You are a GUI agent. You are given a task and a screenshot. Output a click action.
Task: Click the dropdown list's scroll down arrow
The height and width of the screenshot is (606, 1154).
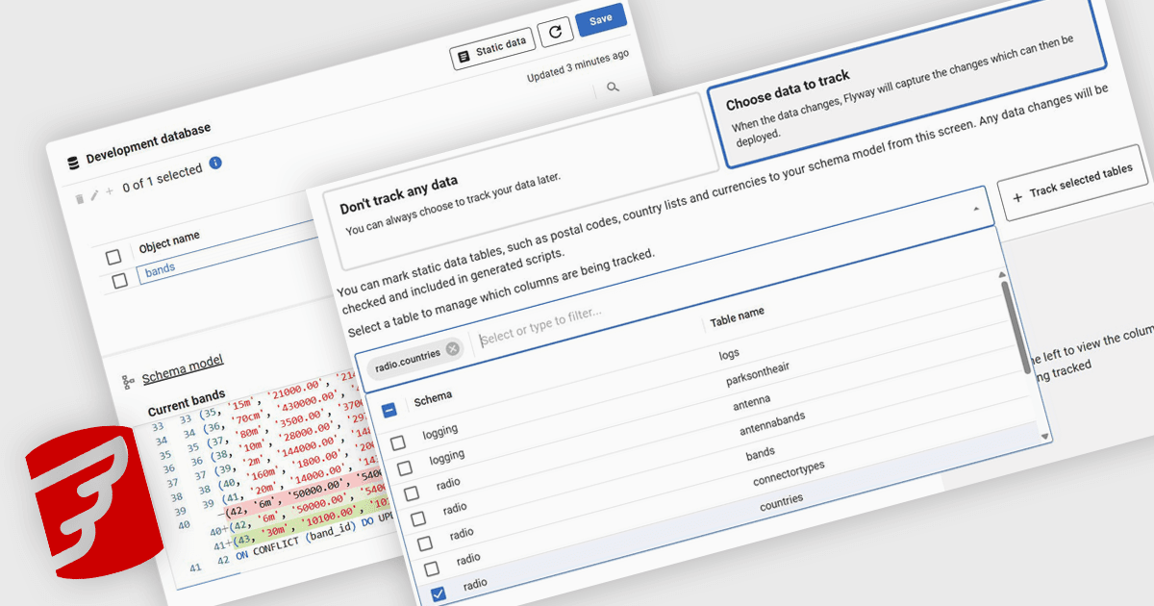1047,436
